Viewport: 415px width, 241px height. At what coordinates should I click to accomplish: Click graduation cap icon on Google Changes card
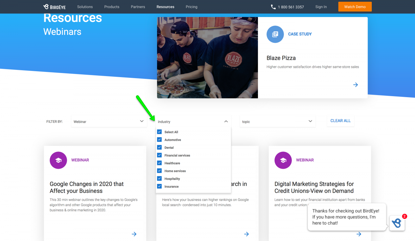point(58,160)
